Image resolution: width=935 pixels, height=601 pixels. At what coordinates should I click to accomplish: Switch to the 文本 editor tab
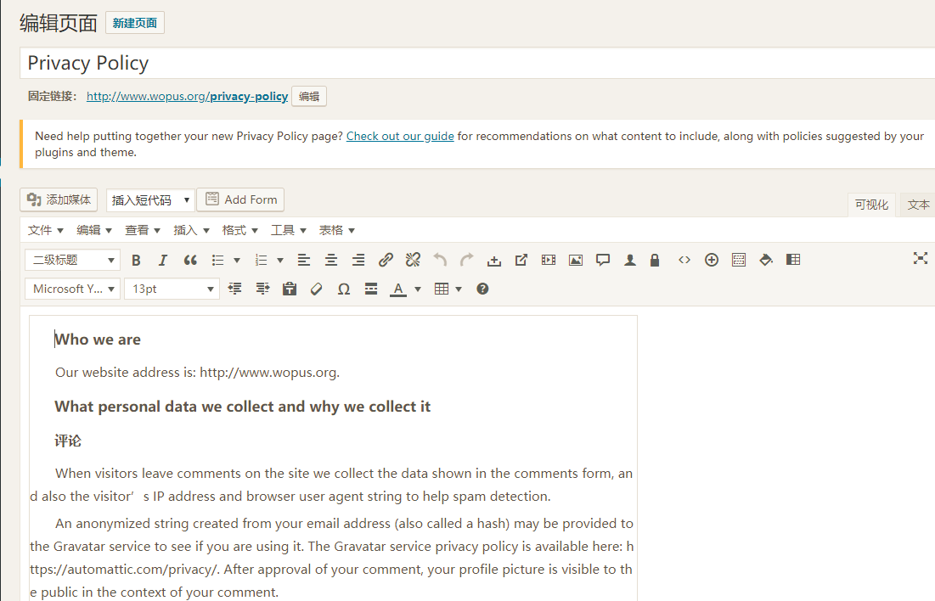918,205
